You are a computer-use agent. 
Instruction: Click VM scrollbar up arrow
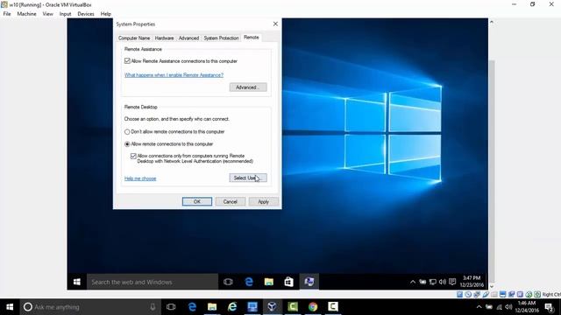coord(492,22)
